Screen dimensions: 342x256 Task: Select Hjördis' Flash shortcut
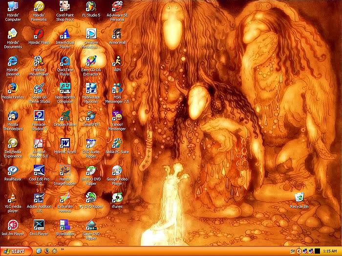coord(39,34)
